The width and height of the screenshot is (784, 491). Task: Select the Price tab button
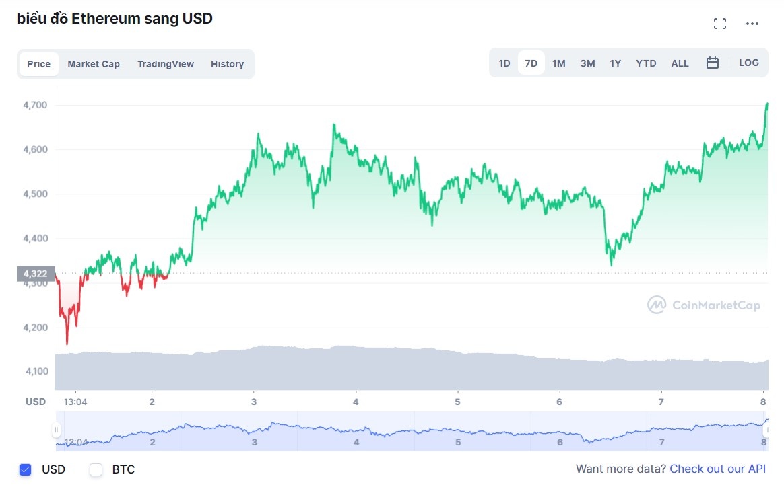pos(38,64)
